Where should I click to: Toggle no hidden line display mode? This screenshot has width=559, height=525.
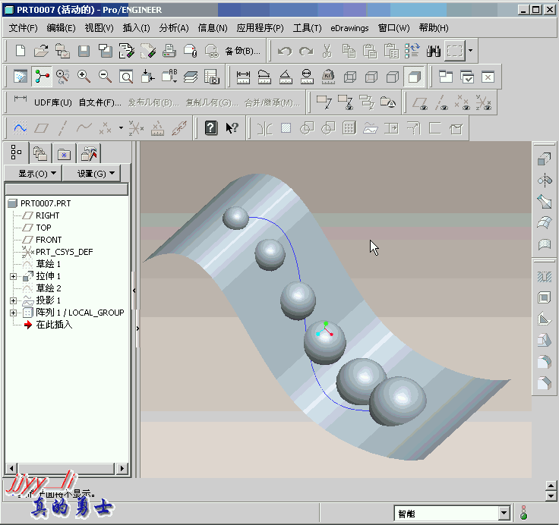click(x=393, y=77)
